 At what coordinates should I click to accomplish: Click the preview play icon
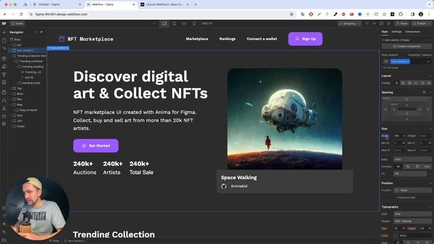[x=389, y=24]
